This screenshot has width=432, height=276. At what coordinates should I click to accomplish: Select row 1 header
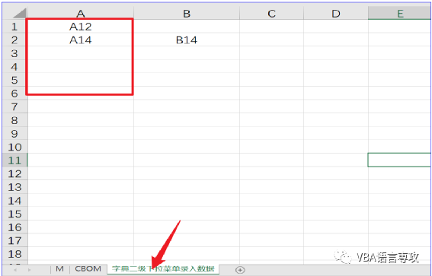coord(14,27)
